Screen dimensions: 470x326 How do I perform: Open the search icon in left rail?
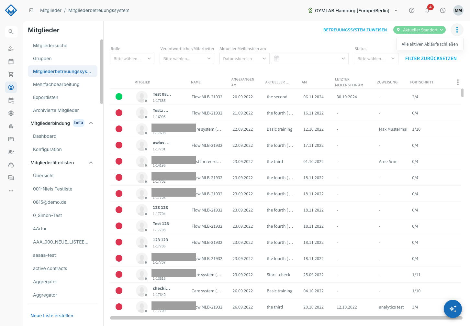pos(11,32)
